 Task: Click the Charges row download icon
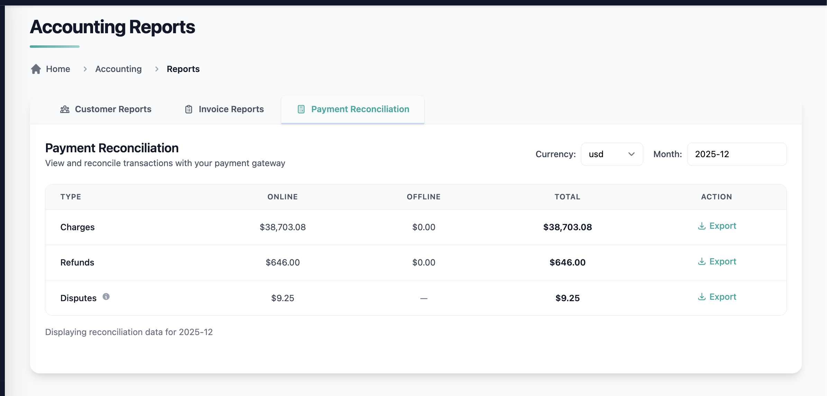tap(702, 226)
